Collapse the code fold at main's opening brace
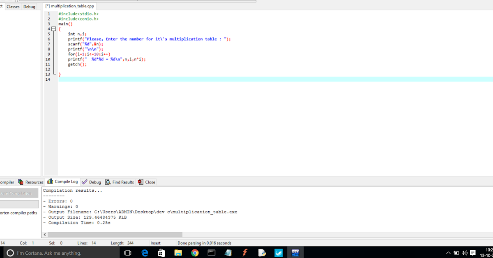 (x=53, y=29)
